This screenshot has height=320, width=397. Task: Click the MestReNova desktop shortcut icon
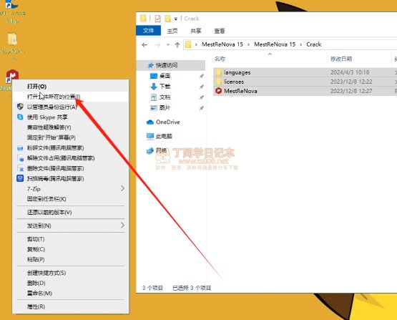click(12, 76)
